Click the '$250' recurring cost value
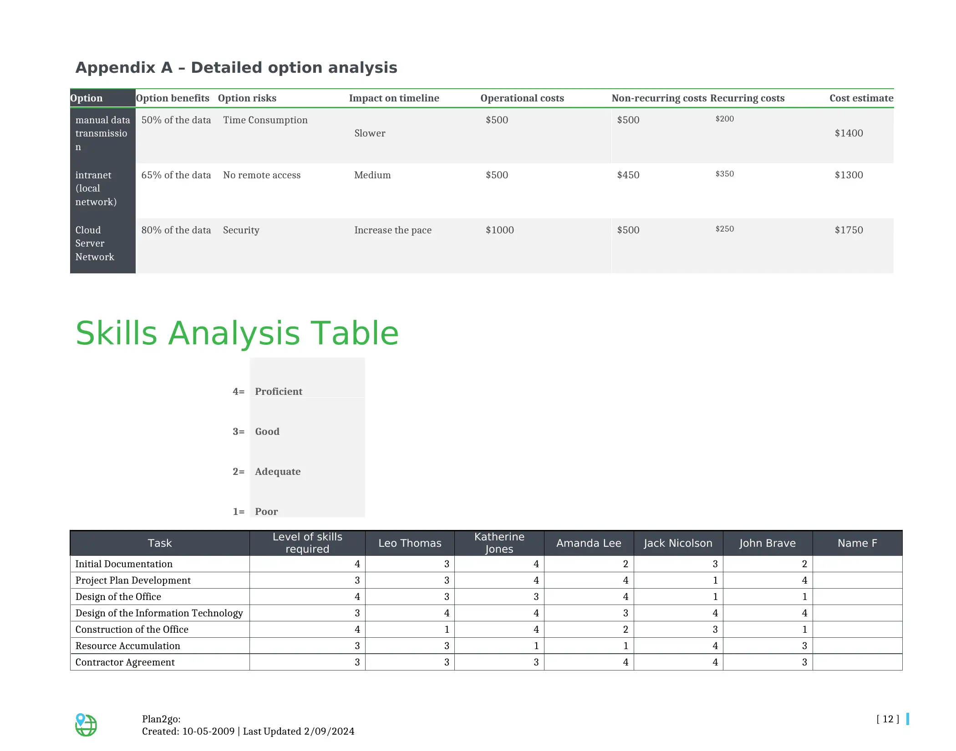The image size is (956, 751). (x=725, y=229)
